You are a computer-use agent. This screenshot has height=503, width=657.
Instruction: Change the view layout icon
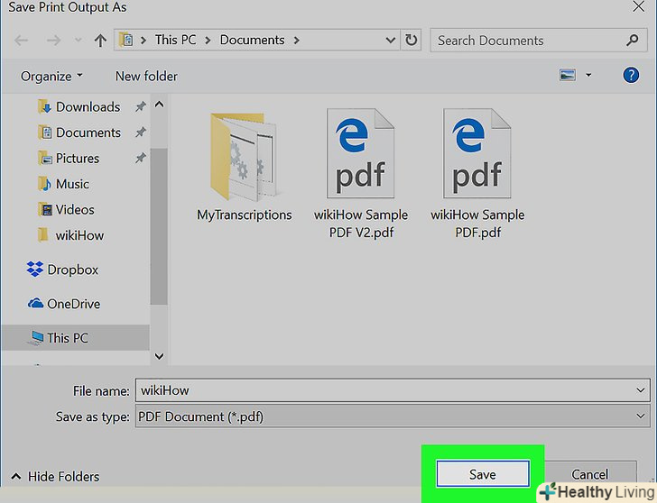pyautogui.click(x=568, y=76)
